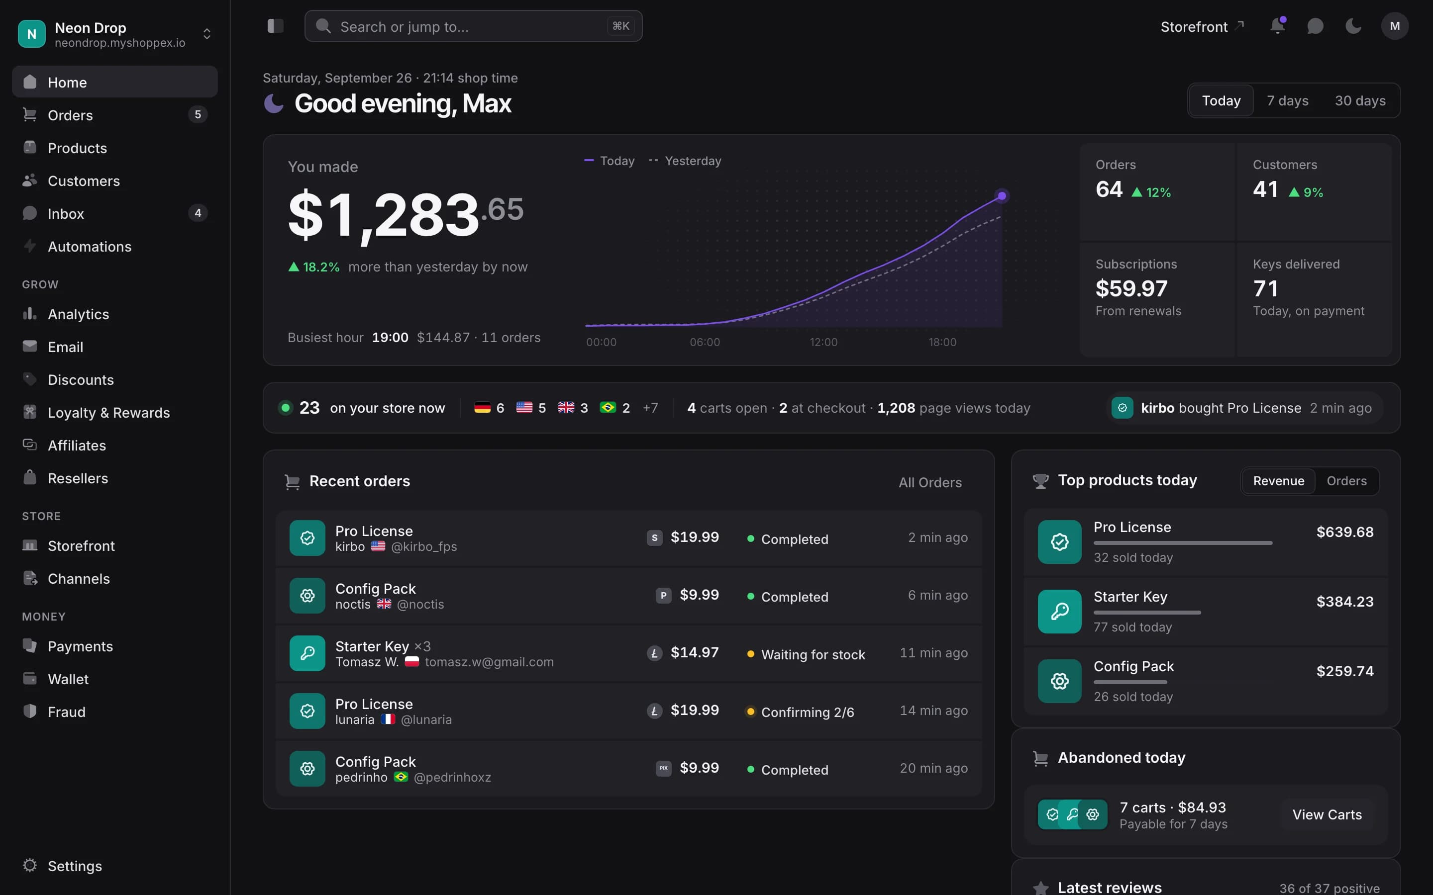Switch to the 7 days range

1287,100
